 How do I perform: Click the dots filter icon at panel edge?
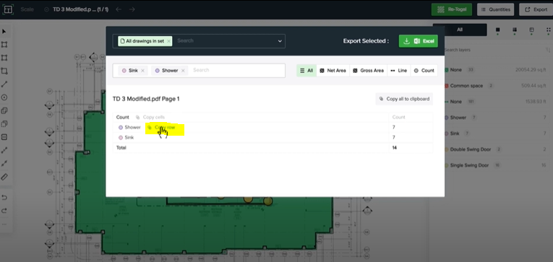tap(549, 30)
